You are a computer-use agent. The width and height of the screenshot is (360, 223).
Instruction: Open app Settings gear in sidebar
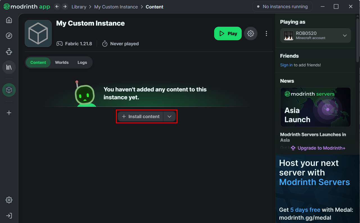point(9,200)
